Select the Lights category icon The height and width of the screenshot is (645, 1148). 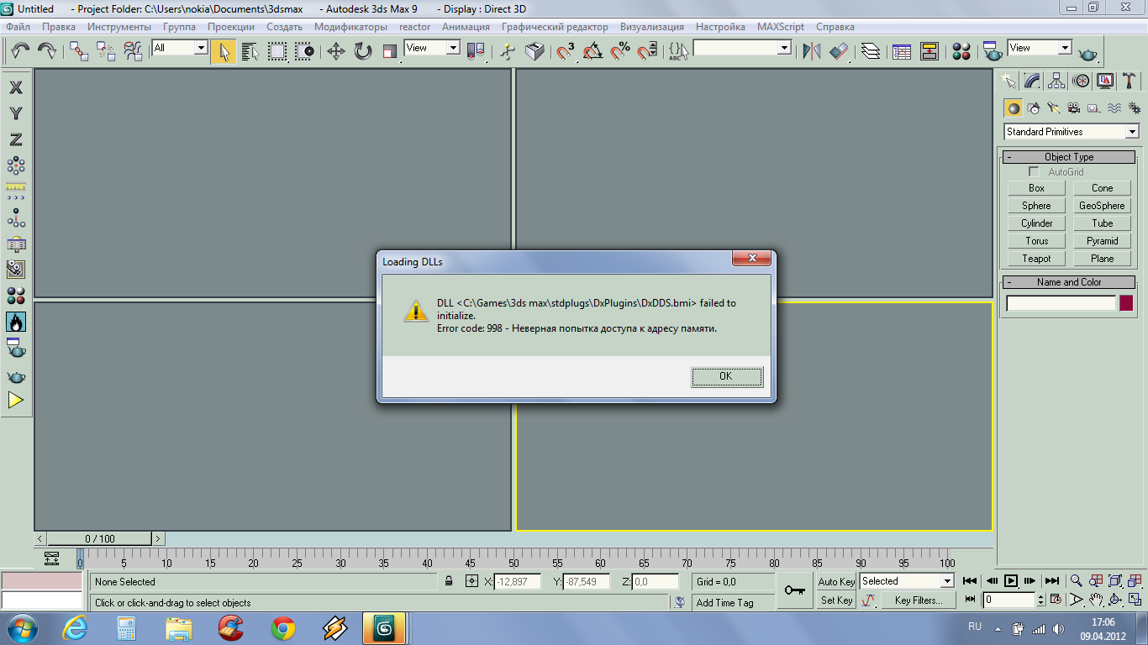1054,108
